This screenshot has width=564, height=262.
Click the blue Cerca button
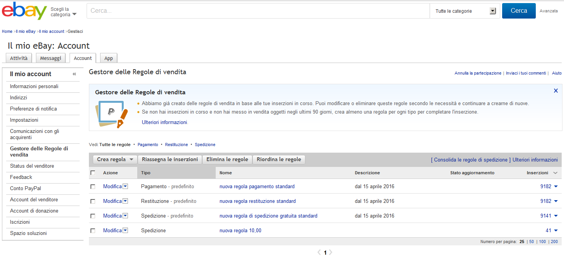(519, 11)
